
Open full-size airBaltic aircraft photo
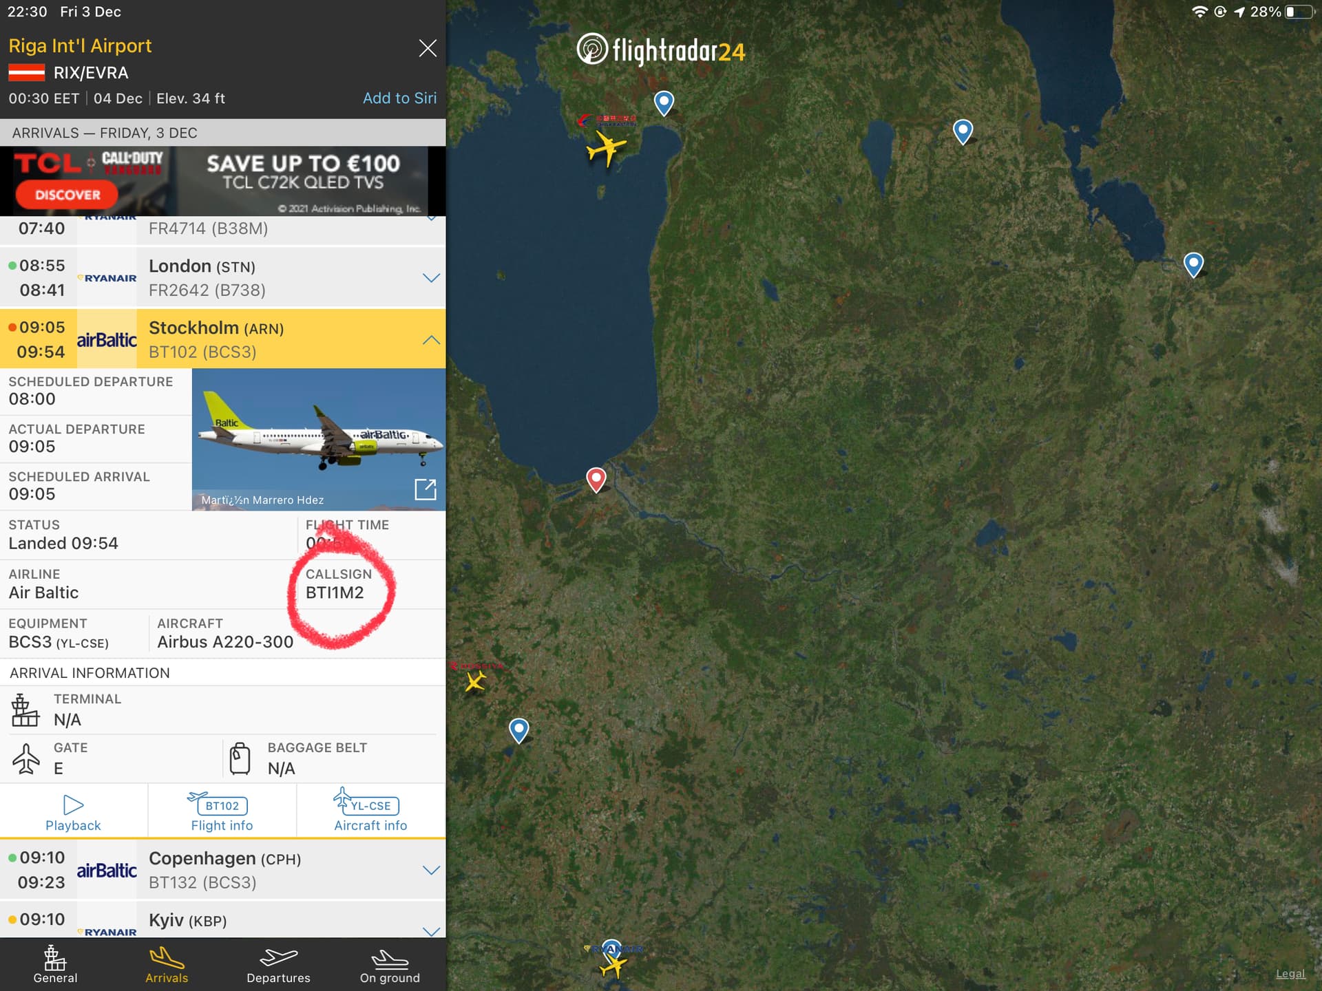(x=426, y=489)
